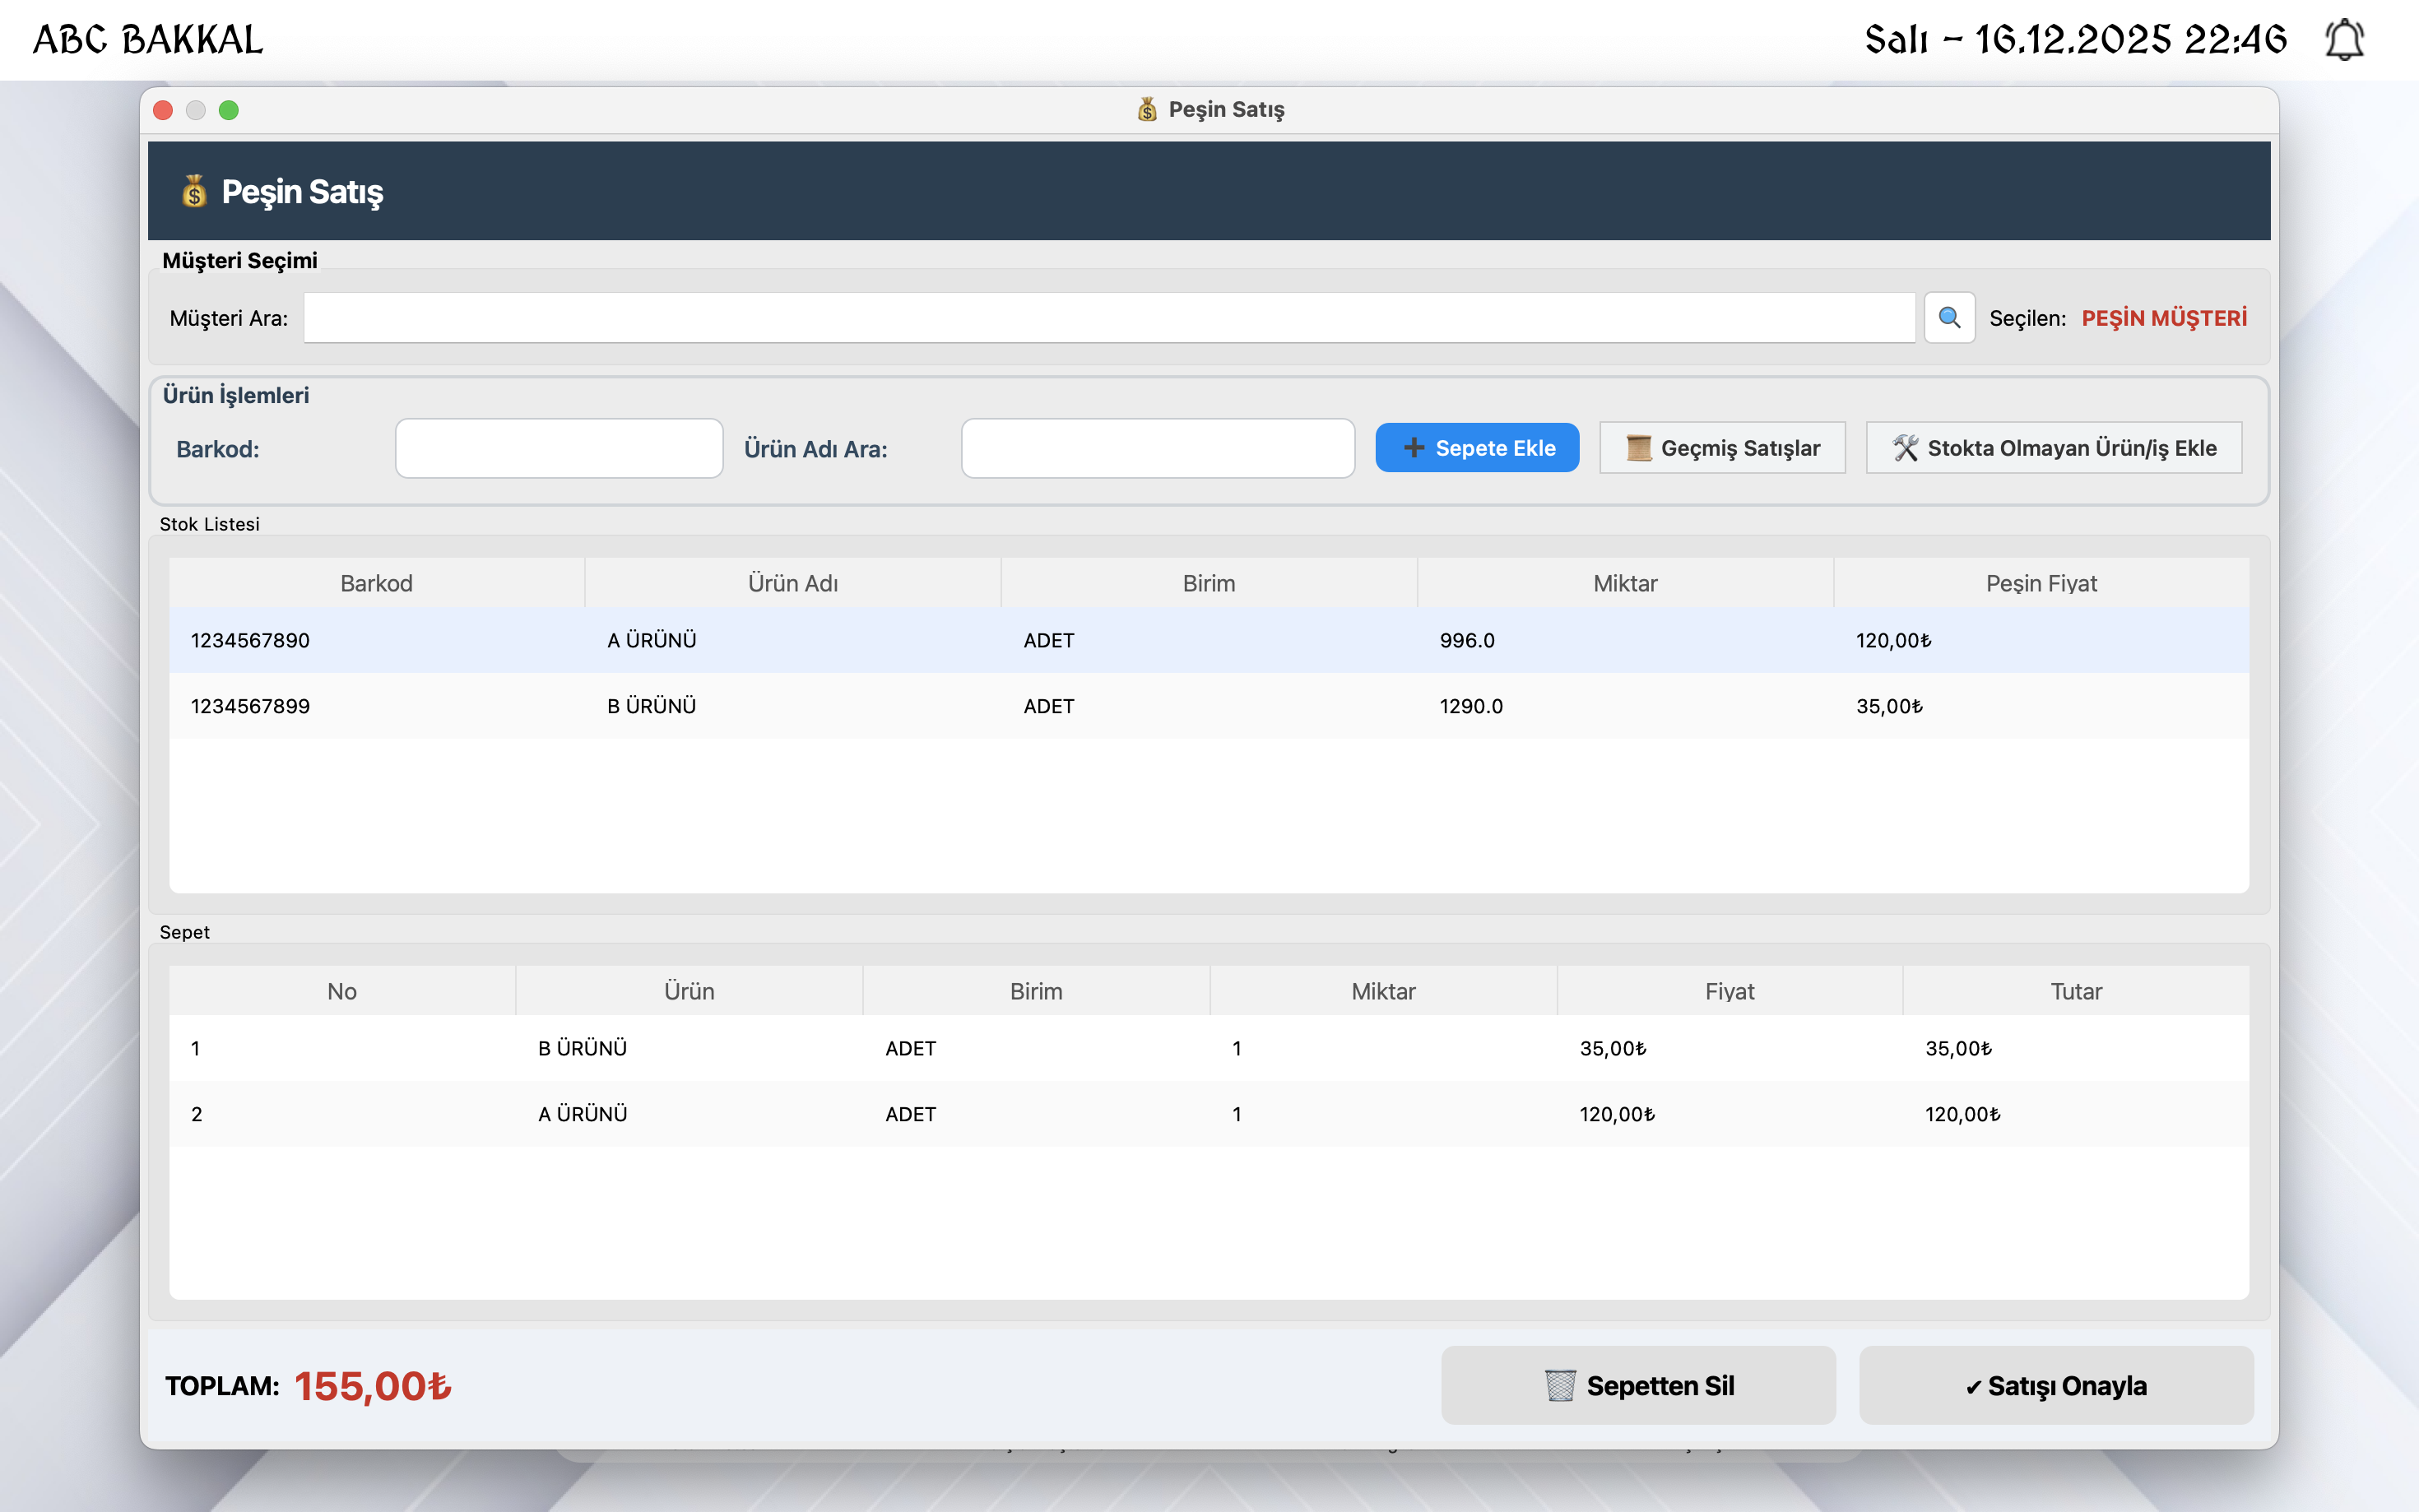Select A ÜRÜNÜ row in stock list
Screen dimensions: 2419x1512
pos(651,640)
